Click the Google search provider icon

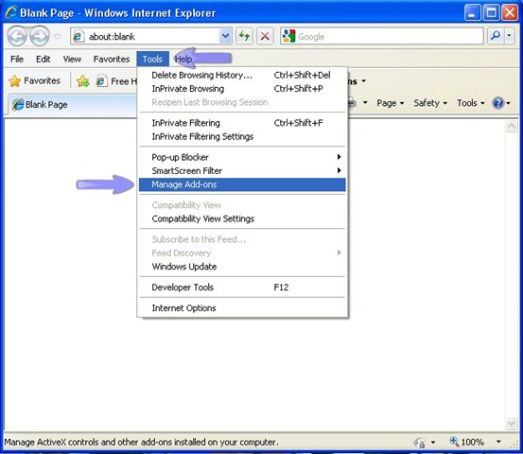[x=288, y=36]
